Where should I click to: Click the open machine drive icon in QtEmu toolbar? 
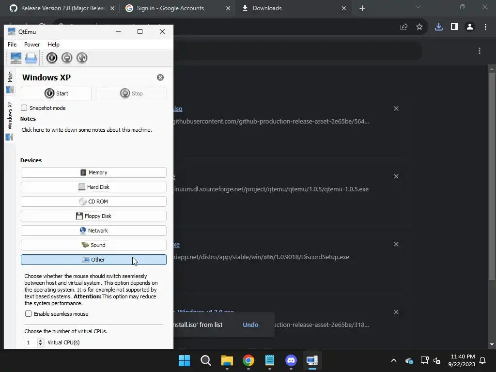(31, 58)
